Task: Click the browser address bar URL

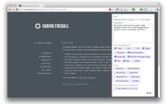Action: point(44,10)
